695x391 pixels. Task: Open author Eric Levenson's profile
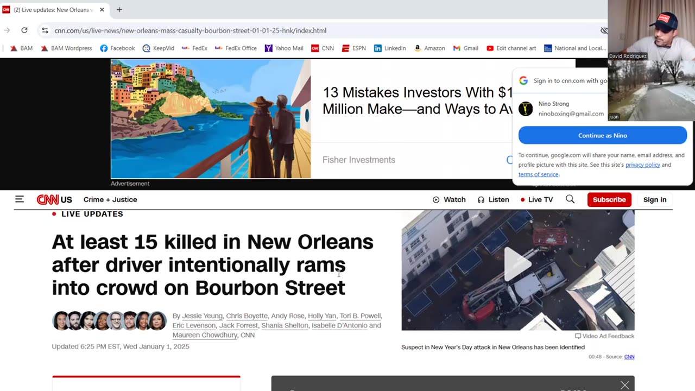pos(194,326)
